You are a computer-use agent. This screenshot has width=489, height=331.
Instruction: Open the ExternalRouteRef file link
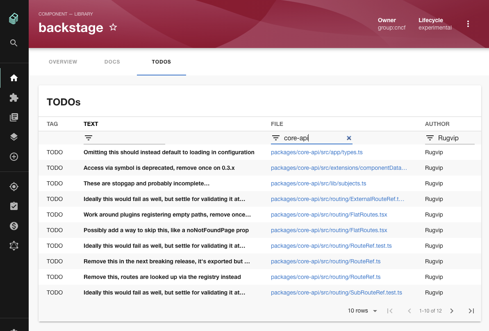[x=337, y=199]
